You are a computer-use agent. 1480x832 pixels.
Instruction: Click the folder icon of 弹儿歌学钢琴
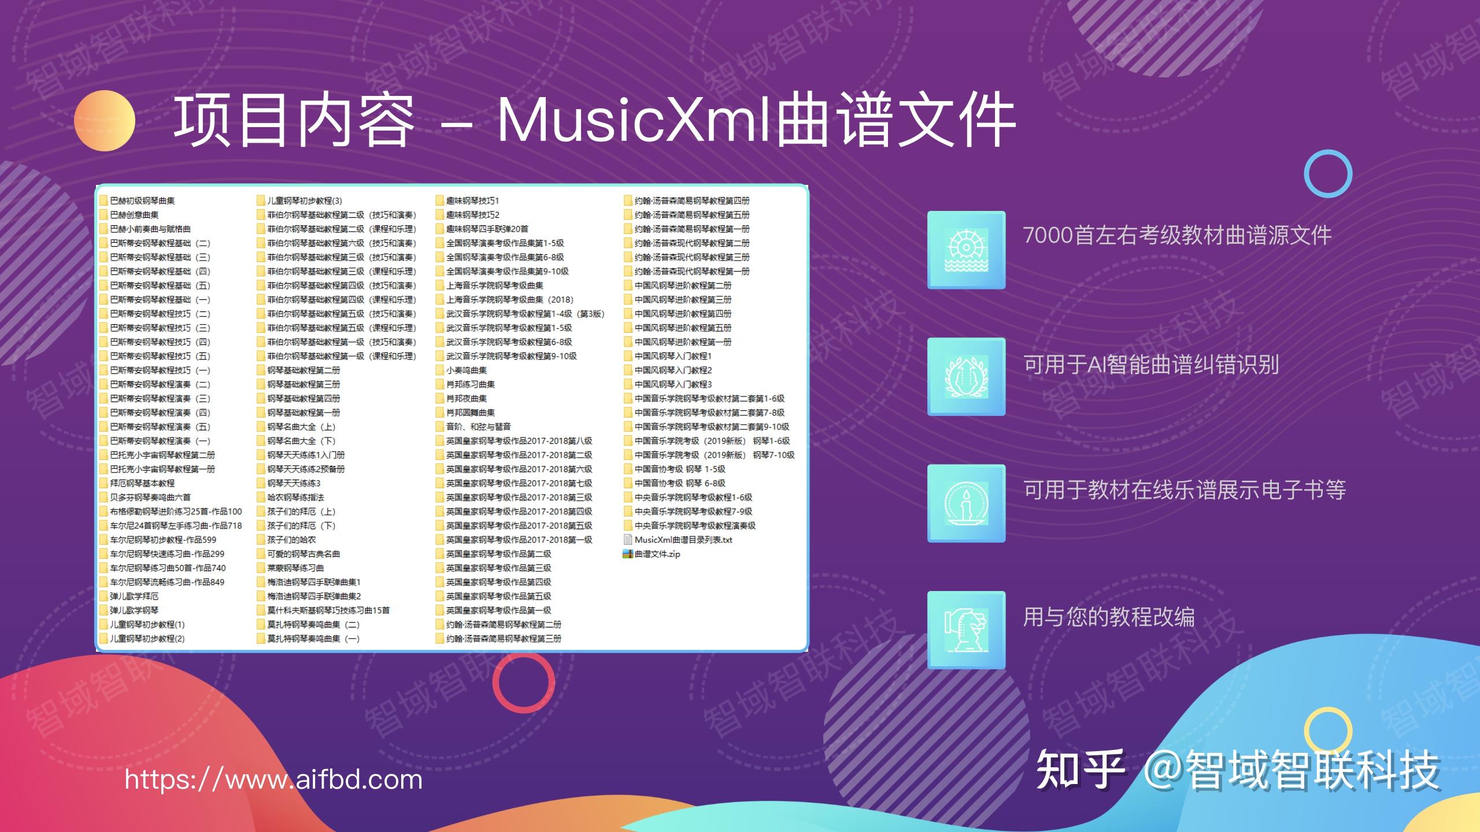pos(104,611)
